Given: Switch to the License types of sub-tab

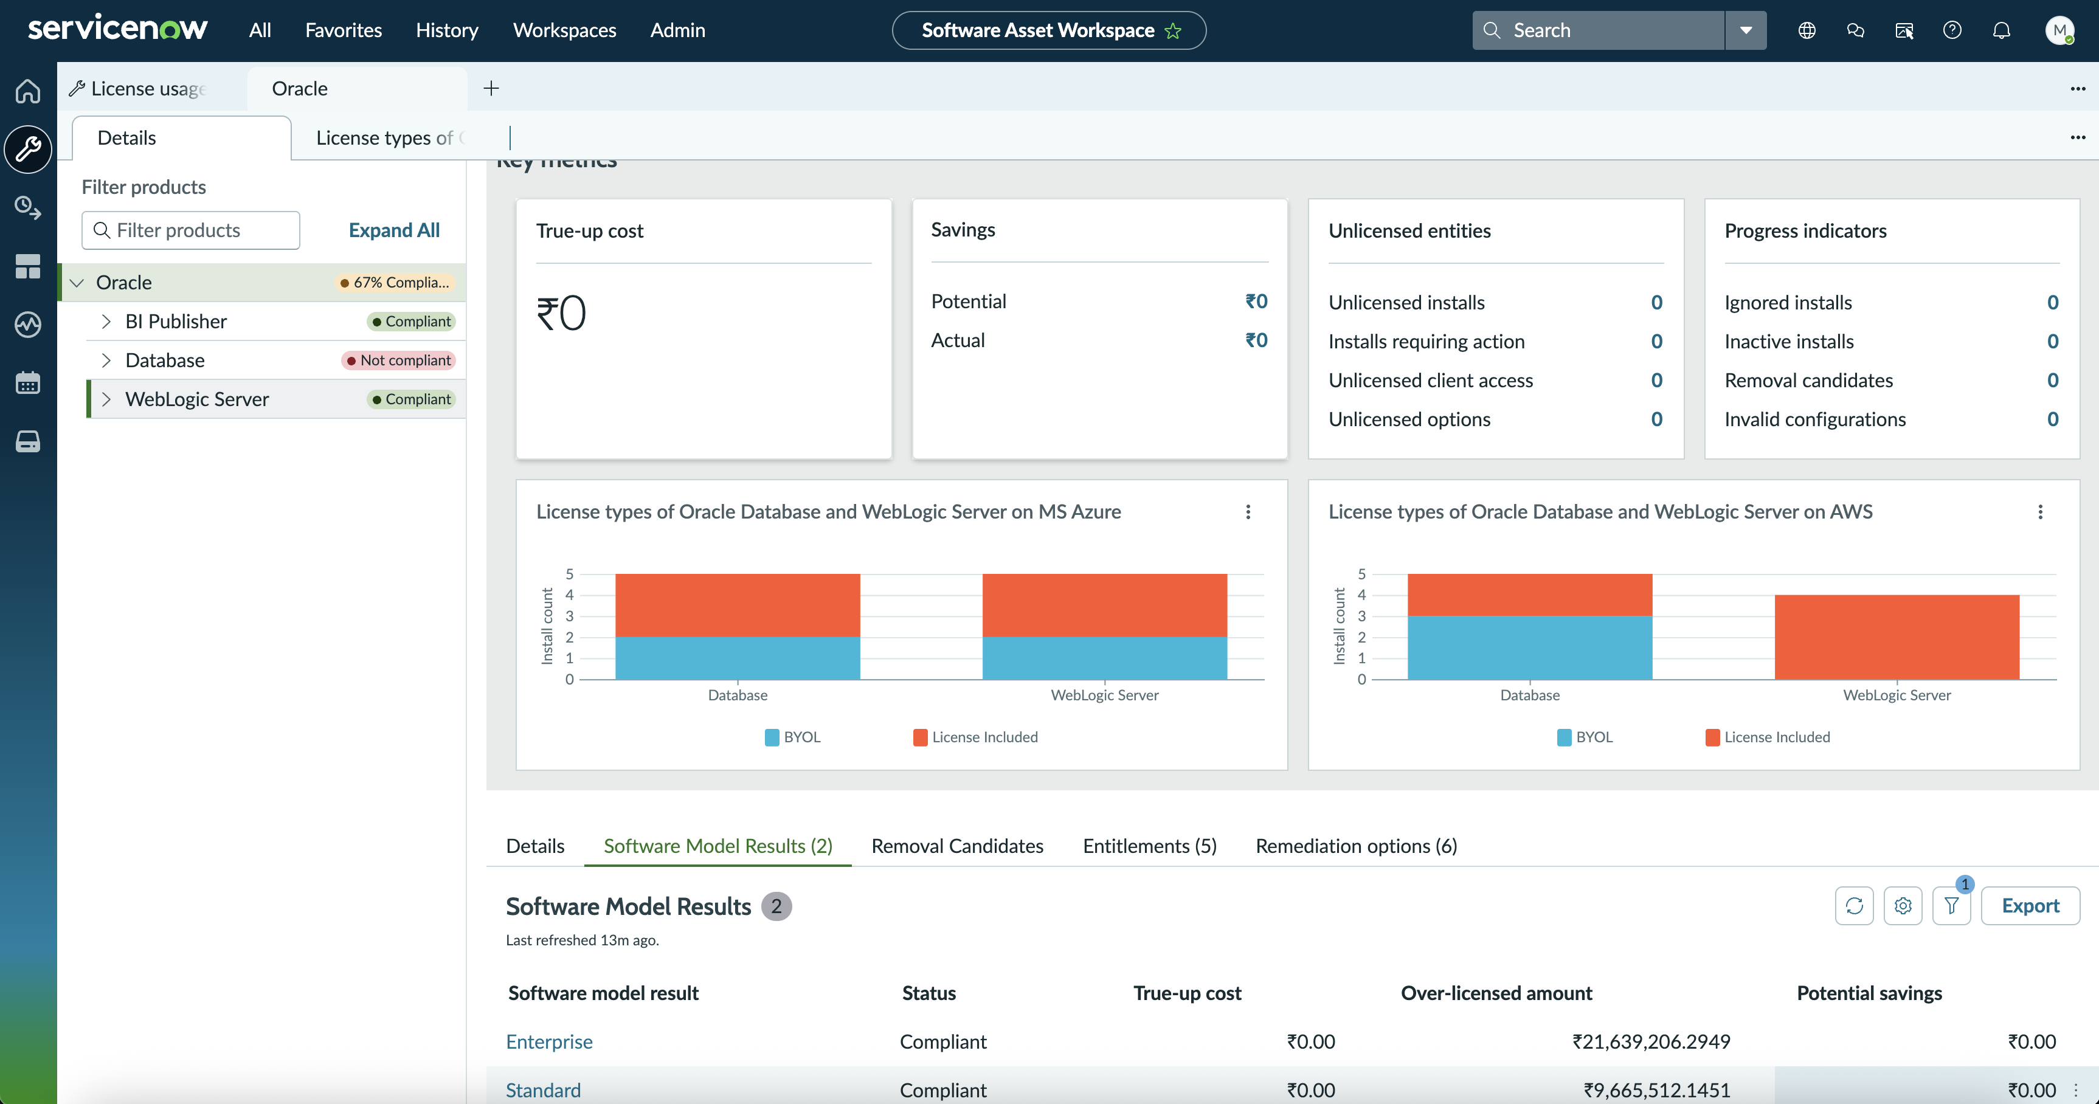Looking at the screenshot, I should pyautogui.click(x=390, y=137).
